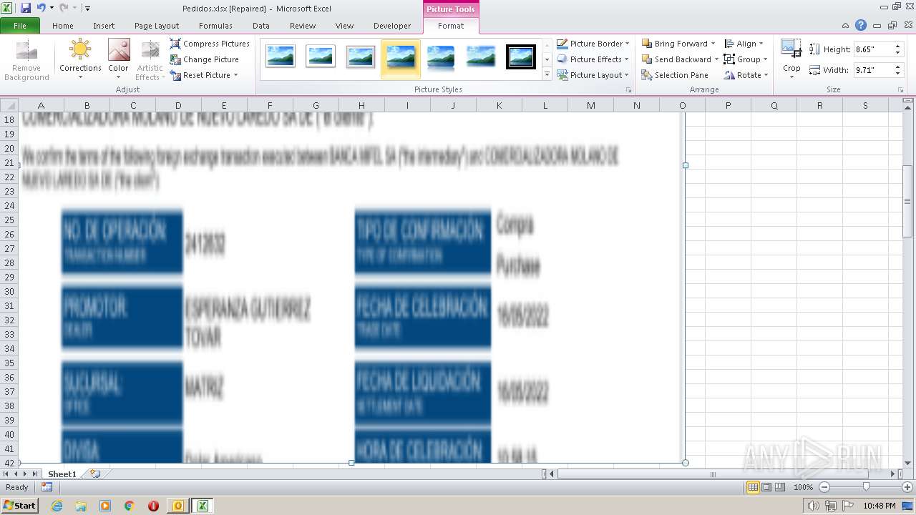Click in the Height input field
916x515 pixels.
873,49
